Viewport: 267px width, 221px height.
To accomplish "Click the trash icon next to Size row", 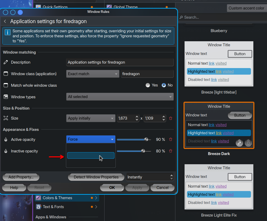I will [x=171, y=118].
